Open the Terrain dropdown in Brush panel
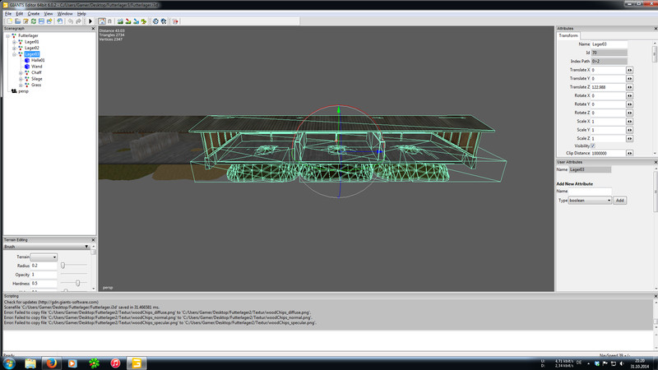This screenshot has height=370, width=658. click(44, 257)
